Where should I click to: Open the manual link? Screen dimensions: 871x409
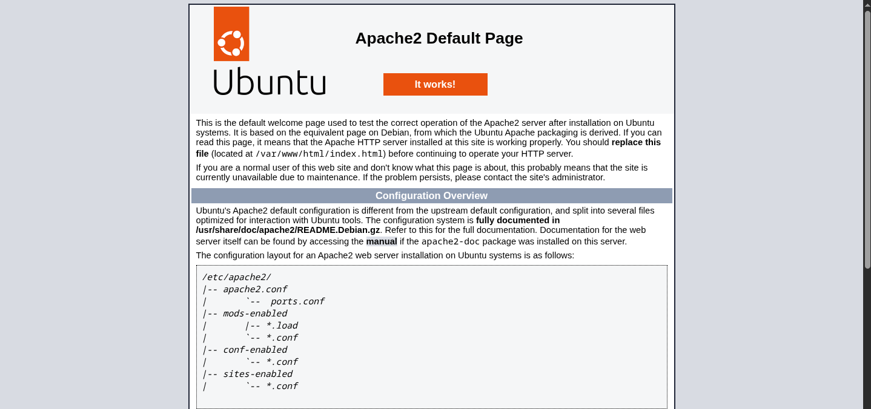pyautogui.click(x=382, y=241)
